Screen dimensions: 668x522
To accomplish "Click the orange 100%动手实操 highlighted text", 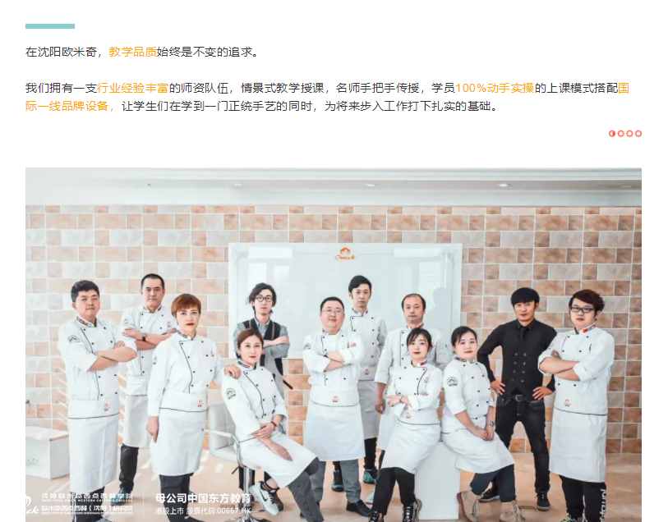I will tap(495, 88).
